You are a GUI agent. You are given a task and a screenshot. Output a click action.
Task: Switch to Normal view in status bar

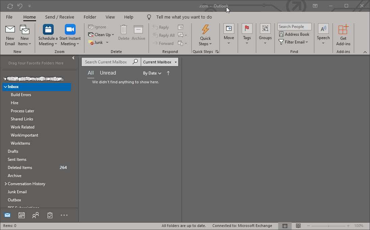(x=285, y=226)
